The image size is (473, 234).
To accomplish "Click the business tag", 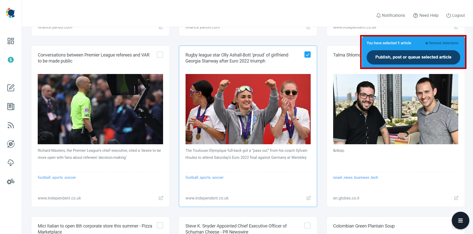I will pyautogui.click(x=362, y=177).
